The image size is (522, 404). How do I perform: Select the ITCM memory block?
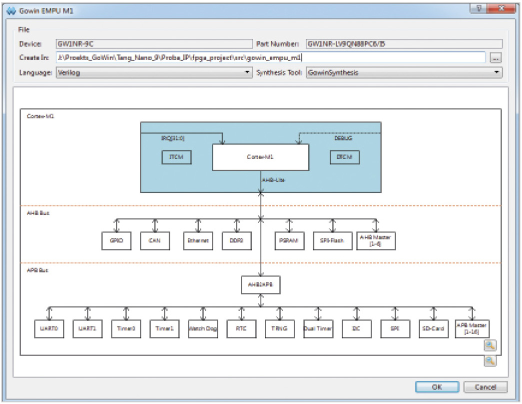click(x=177, y=156)
